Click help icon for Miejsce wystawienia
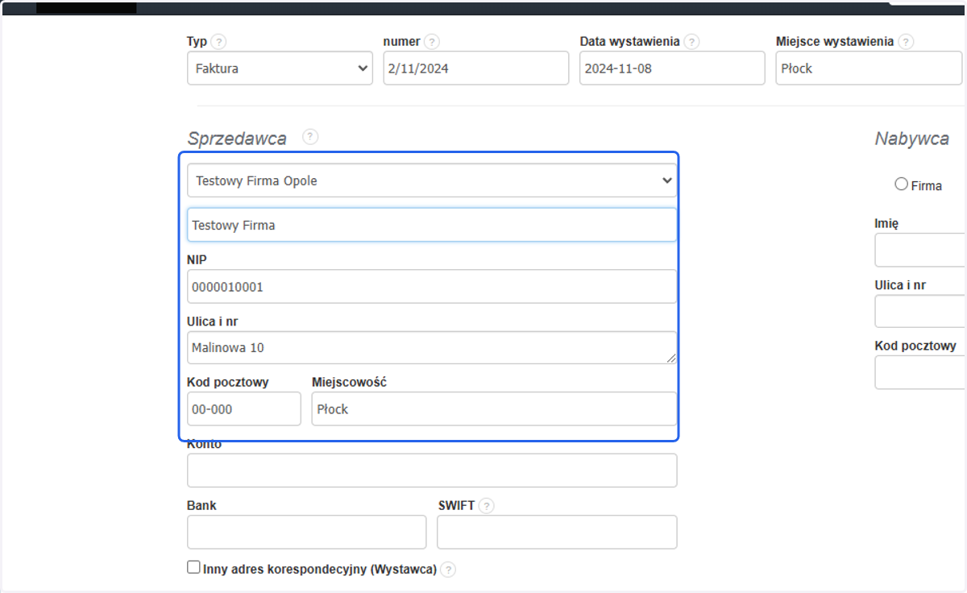This screenshot has width=967, height=593. coord(906,42)
